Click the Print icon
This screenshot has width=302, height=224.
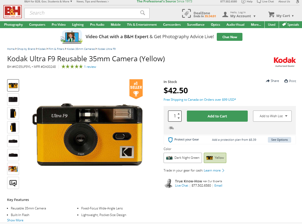pyautogui.click(x=286, y=81)
